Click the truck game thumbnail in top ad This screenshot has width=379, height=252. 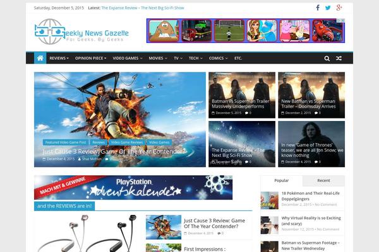(196, 31)
